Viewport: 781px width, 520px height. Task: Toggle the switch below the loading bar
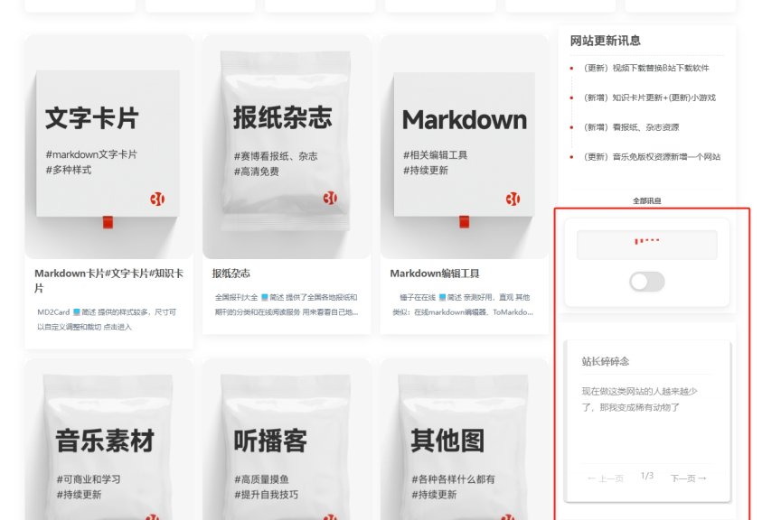[646, 282]
